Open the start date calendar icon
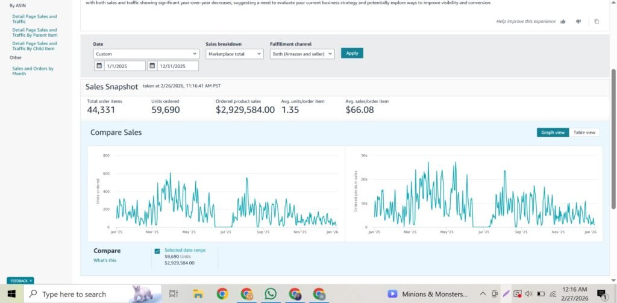This screenshot has width=617, height=303. tap(99, 66)
